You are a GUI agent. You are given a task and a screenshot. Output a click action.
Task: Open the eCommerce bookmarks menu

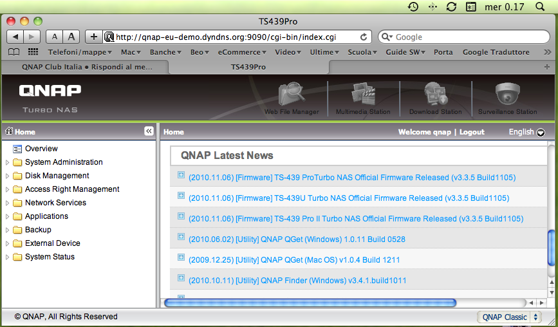242,52
